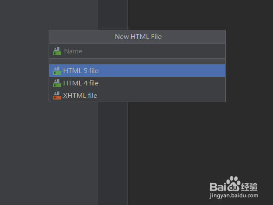Click the HTML icon beside the Name field
273x205 pixels.
[x=57, y=51]
